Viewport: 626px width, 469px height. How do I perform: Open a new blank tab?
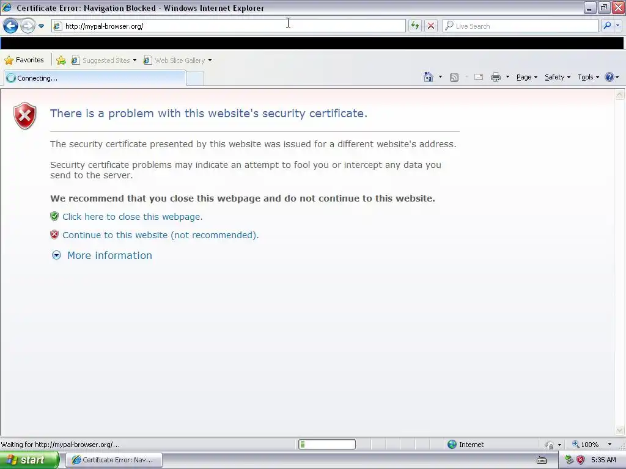195,78
